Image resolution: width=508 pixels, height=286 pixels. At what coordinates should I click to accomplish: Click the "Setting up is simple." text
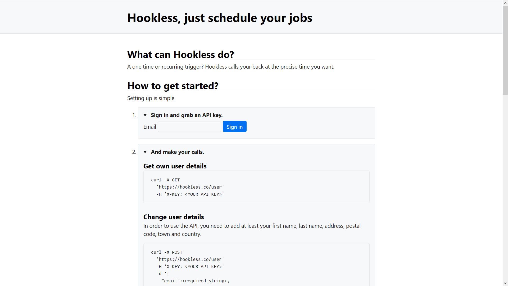[151, 98]
